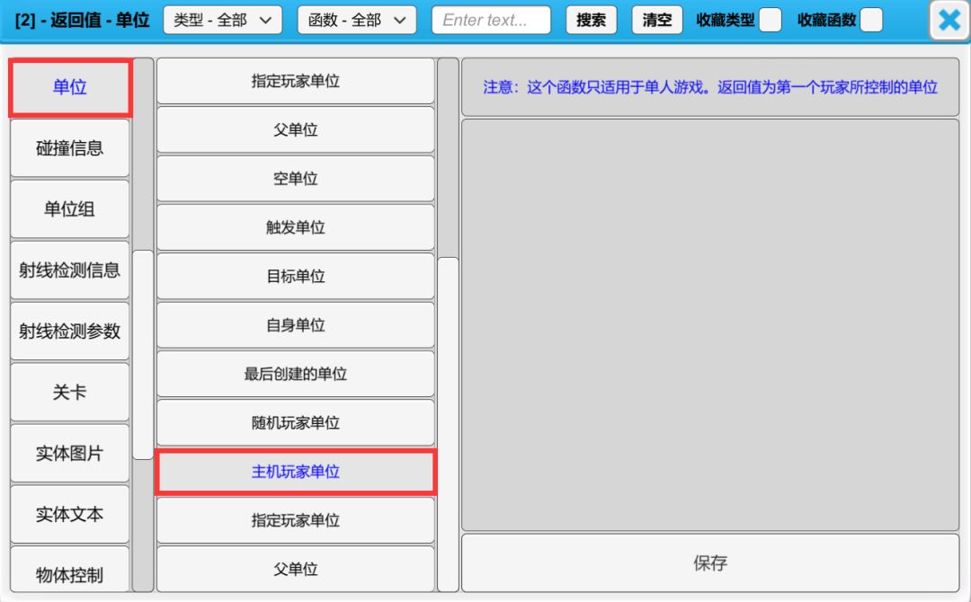Open the 单位组 category

pyautogui.click(x=70, y=209)
